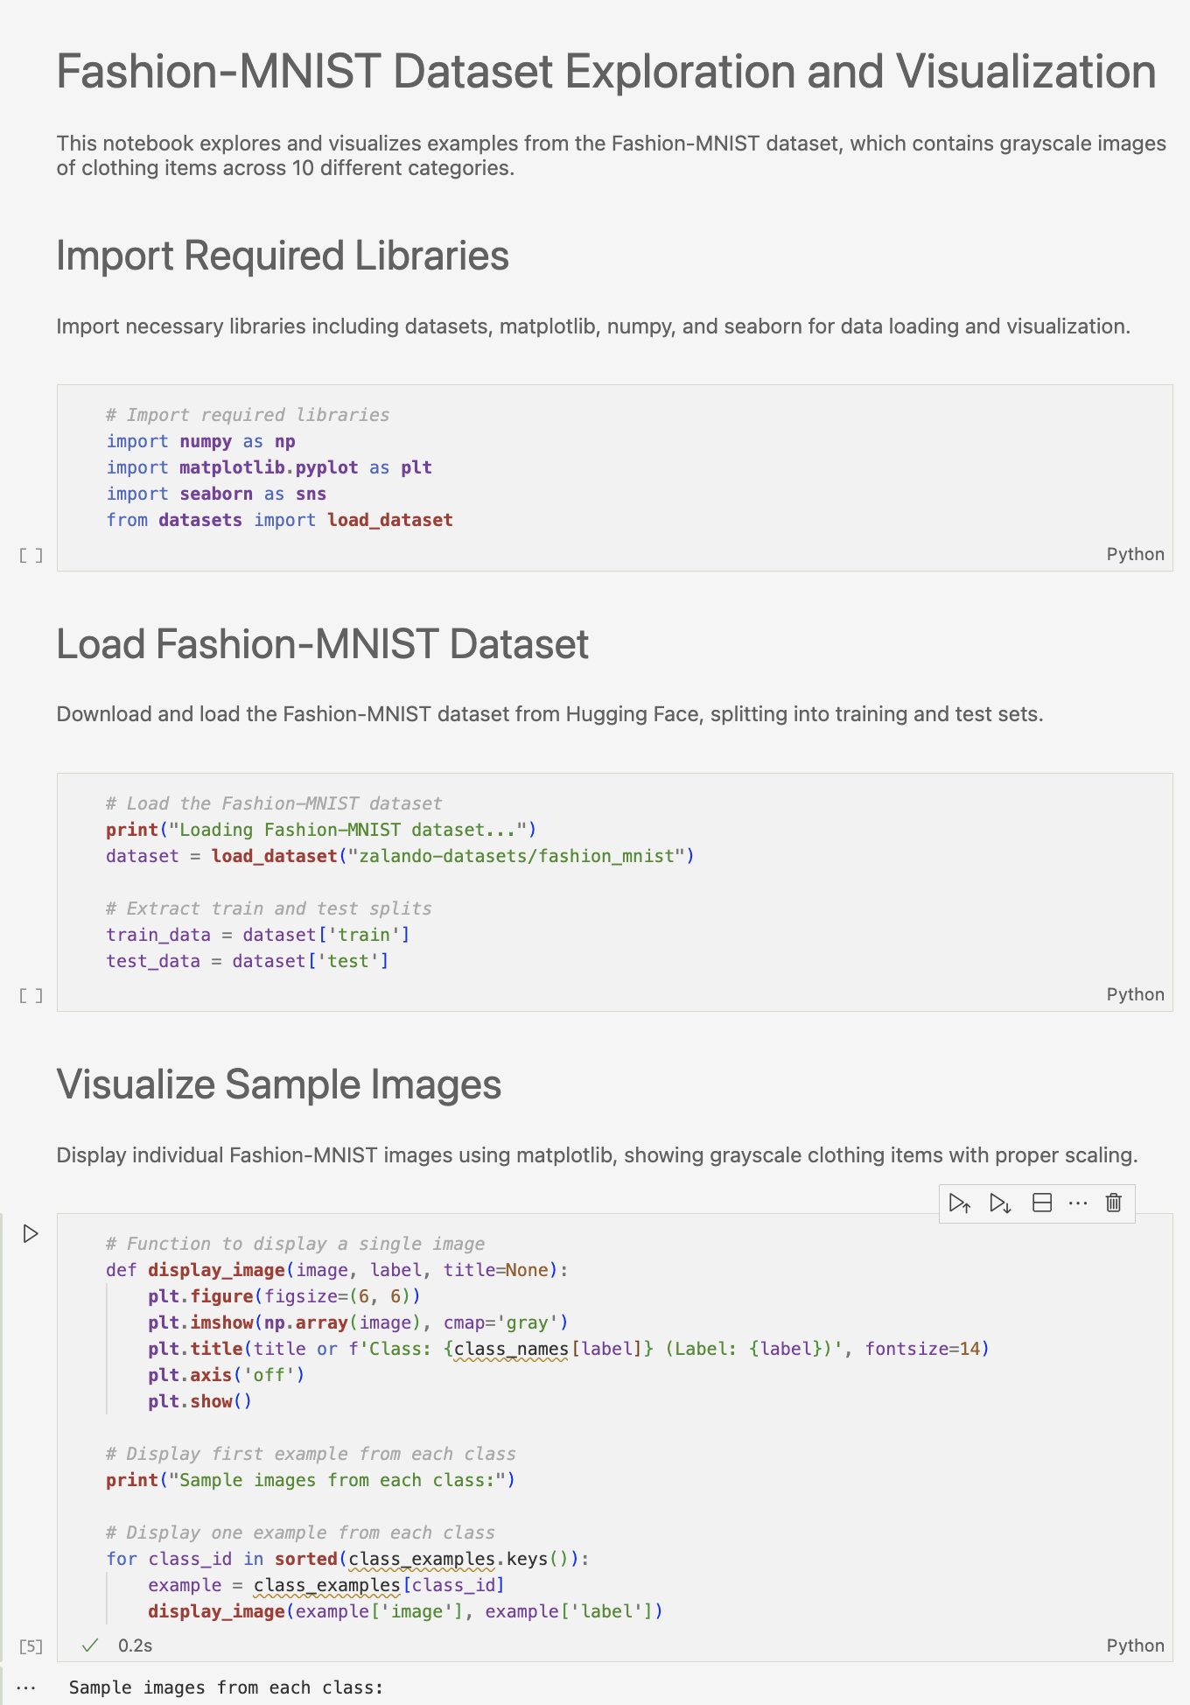Delete the cell with trash icon
Screen dimensions: 1190x1705
coord(1114,1203)
